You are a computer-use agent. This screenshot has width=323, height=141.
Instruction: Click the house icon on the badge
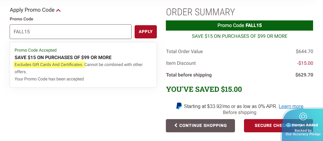click(x=303, y=116)
